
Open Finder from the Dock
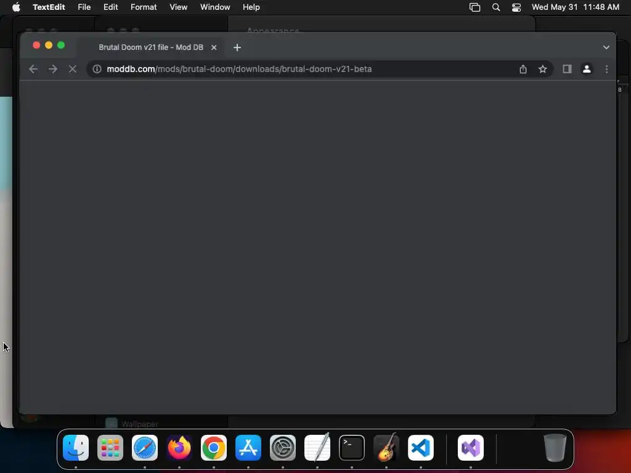click(x=76, y=448)
